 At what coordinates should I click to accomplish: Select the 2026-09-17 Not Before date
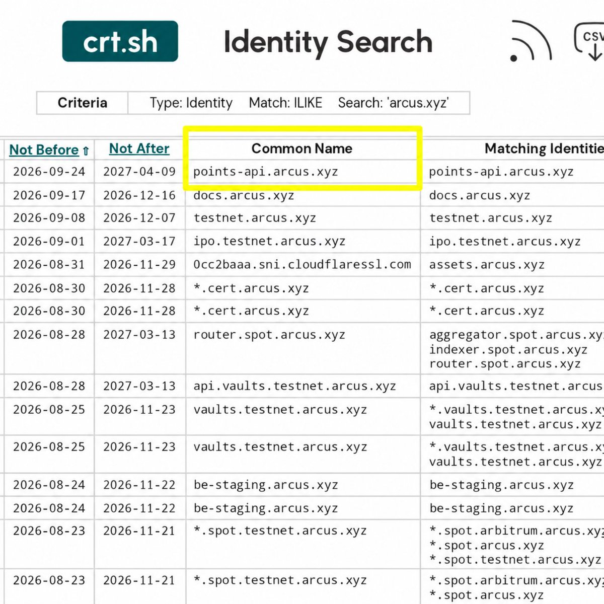[x=49, y=195]
